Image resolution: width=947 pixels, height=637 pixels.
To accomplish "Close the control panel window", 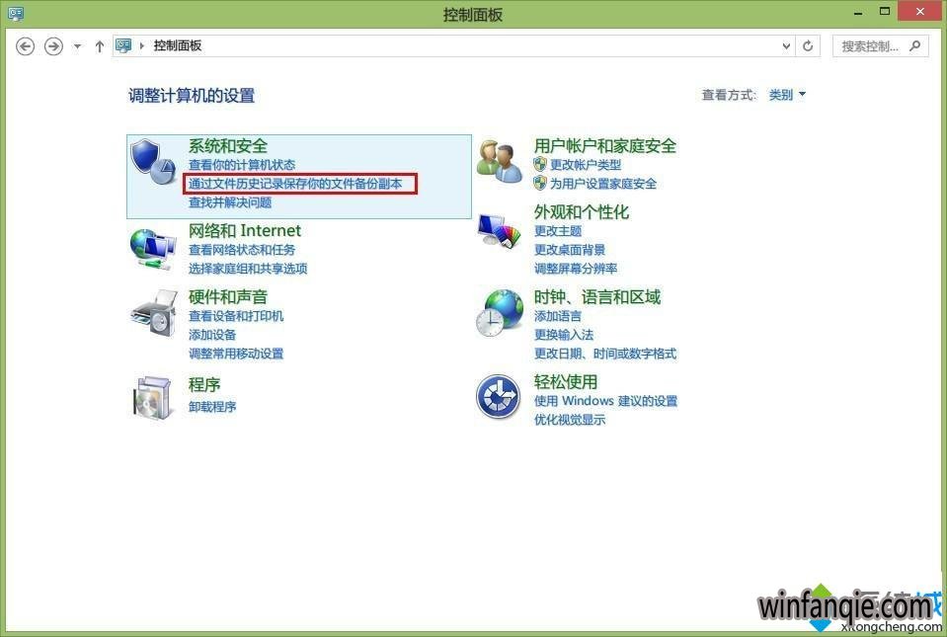I will pos(919,11).
